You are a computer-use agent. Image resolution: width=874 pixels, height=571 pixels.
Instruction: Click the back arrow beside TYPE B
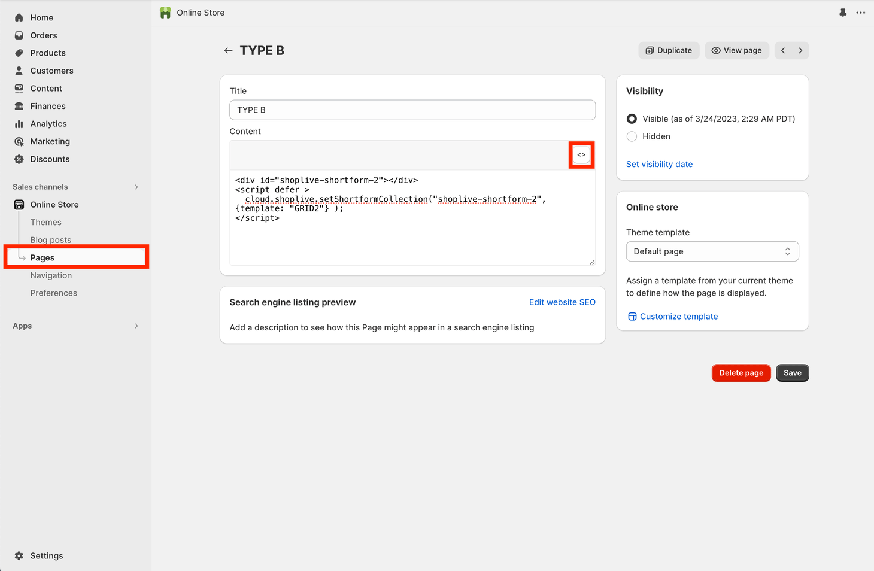[x=228, y=51]
